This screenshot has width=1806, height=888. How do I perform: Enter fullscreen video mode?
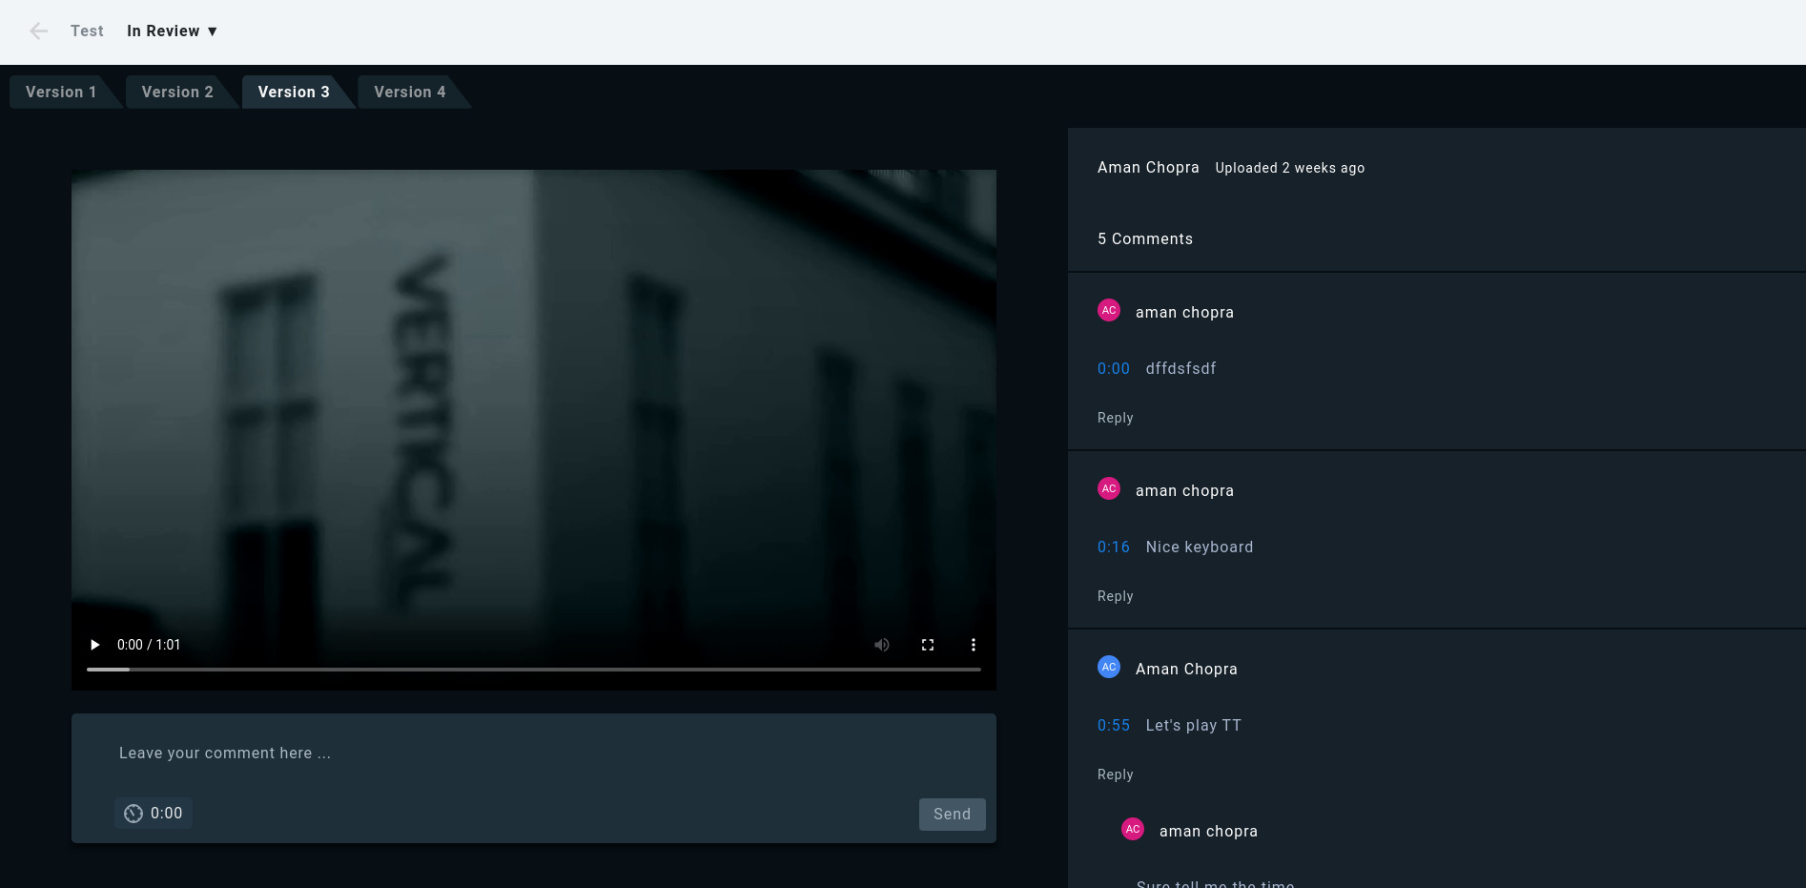(928, 645)
